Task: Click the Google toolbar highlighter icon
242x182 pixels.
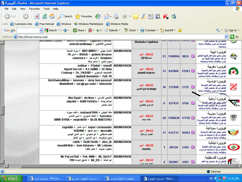Action: (180, 30)
